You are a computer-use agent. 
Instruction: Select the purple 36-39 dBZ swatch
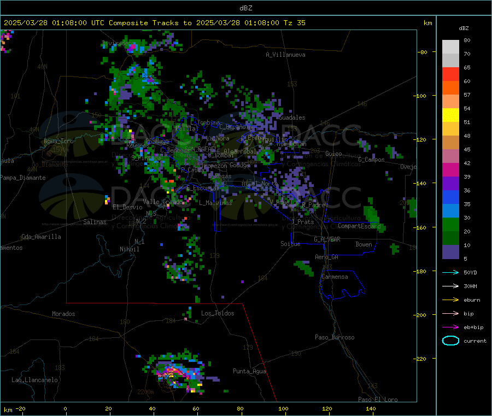pyautogui.click(x=450, y=184)
